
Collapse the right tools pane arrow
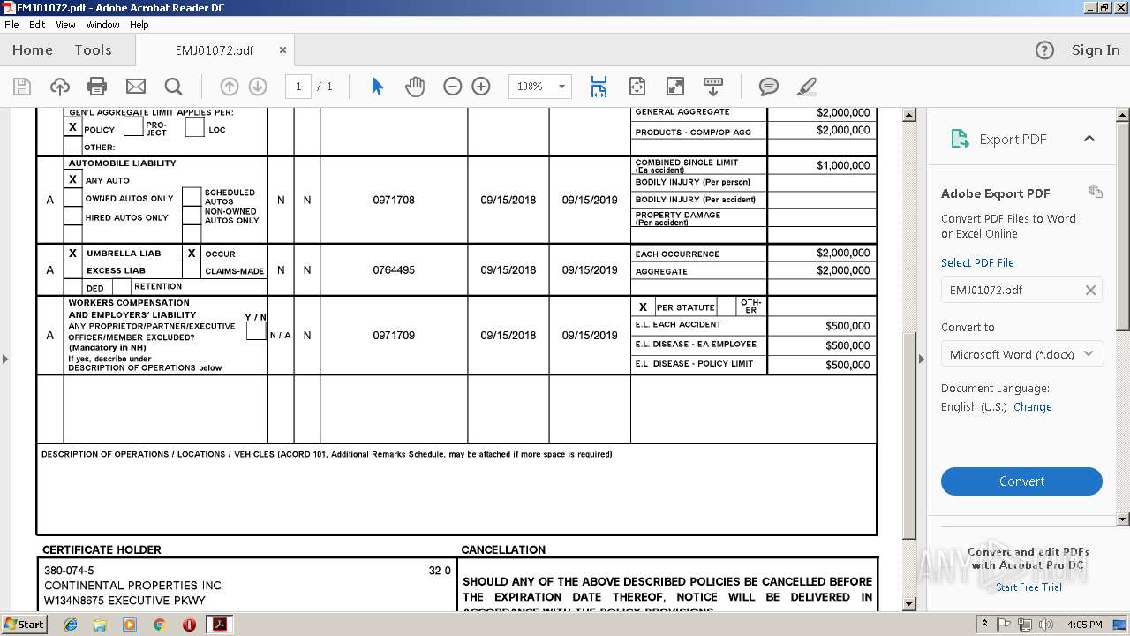pos(921,359)
